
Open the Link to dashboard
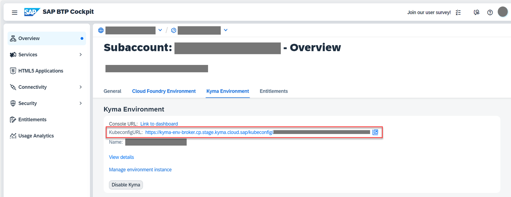point(159,124)
